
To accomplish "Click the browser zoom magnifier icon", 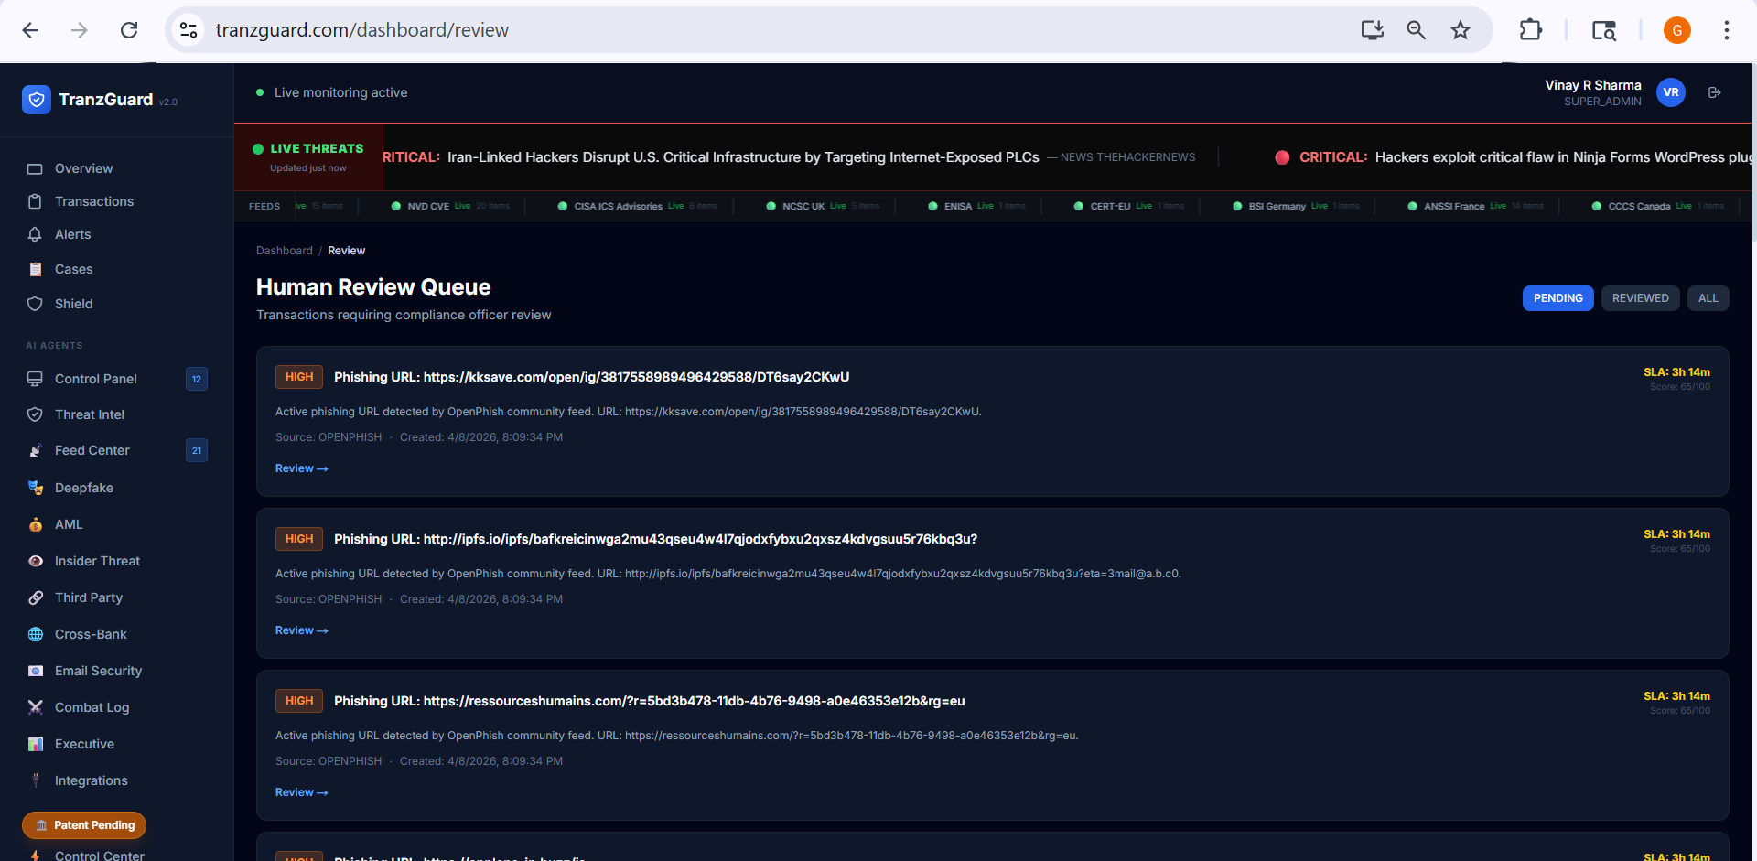I will click(1416, 30).
